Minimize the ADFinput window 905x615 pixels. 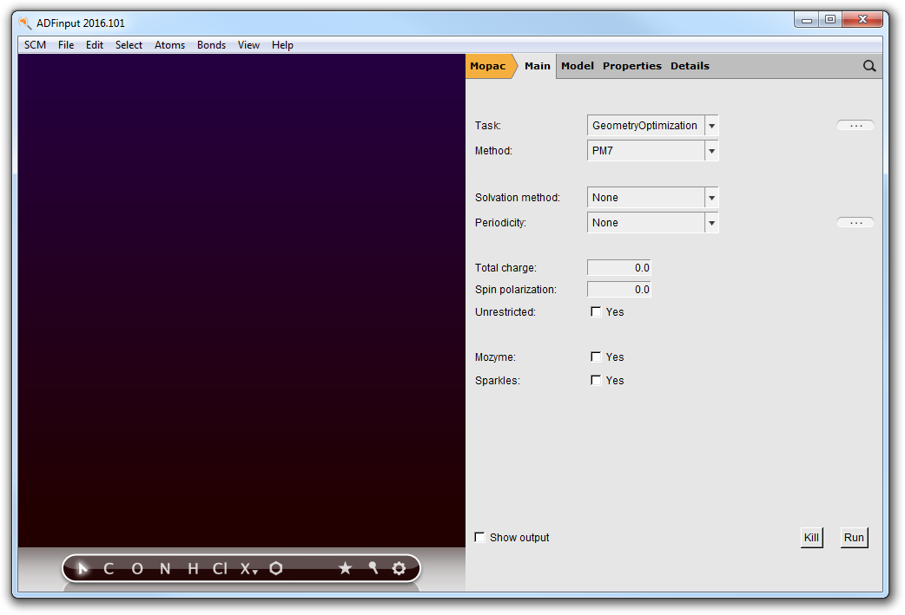(x=807, y=20)
